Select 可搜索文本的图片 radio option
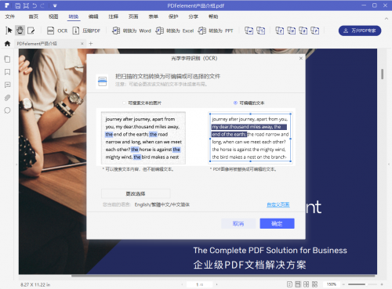 point(143,103)
